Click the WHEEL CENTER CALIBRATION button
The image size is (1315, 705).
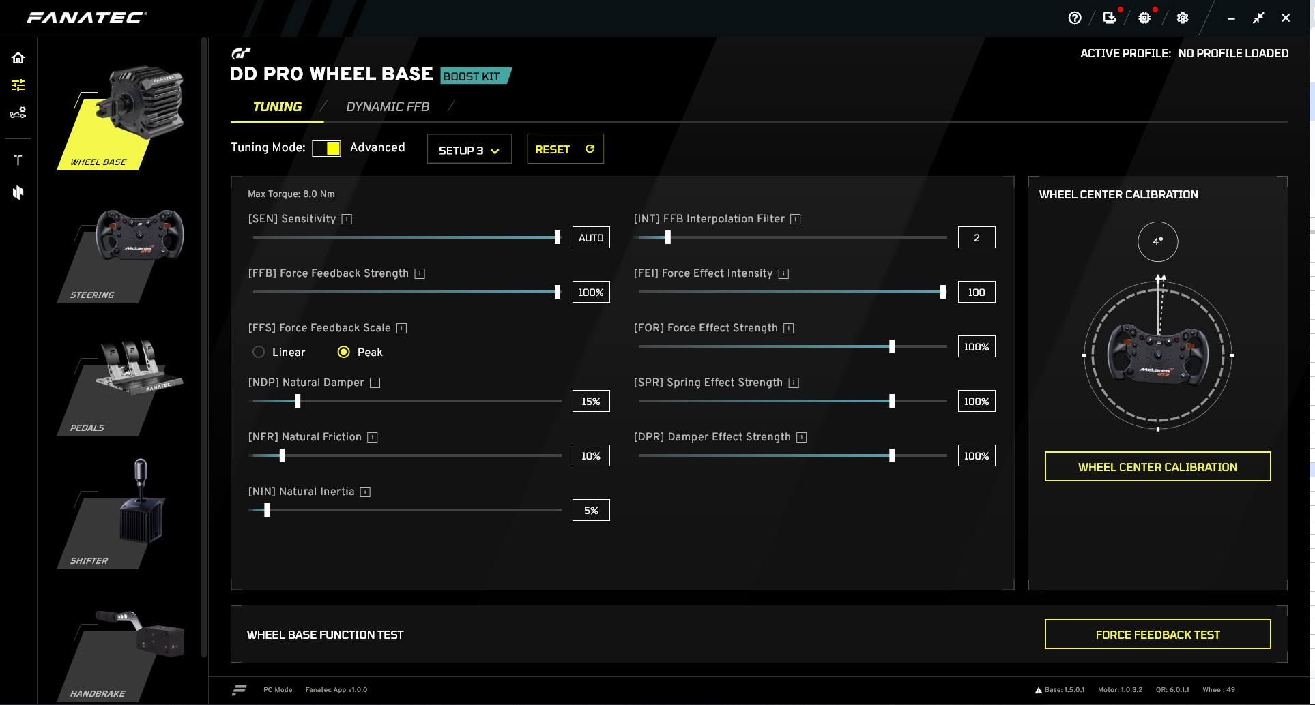[1157, 466]
